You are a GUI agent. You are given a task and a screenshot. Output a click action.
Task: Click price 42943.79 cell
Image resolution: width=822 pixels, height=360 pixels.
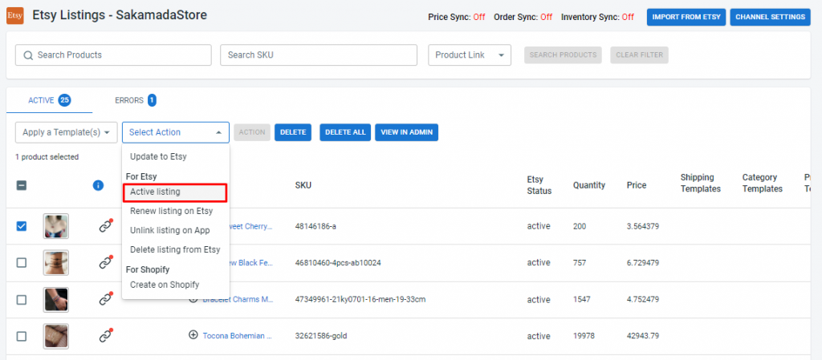642,336
